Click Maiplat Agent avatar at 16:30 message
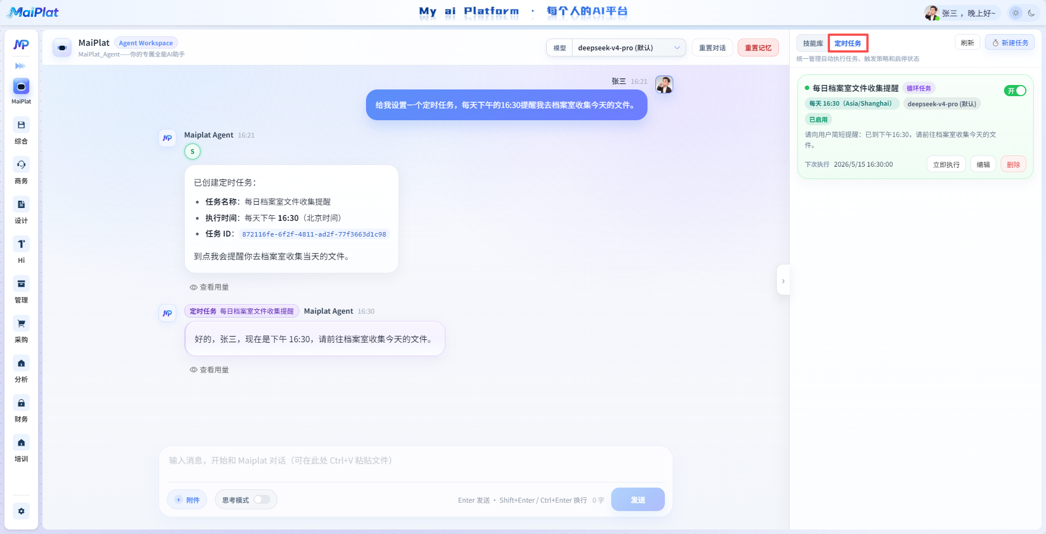 tap(167, 314)
